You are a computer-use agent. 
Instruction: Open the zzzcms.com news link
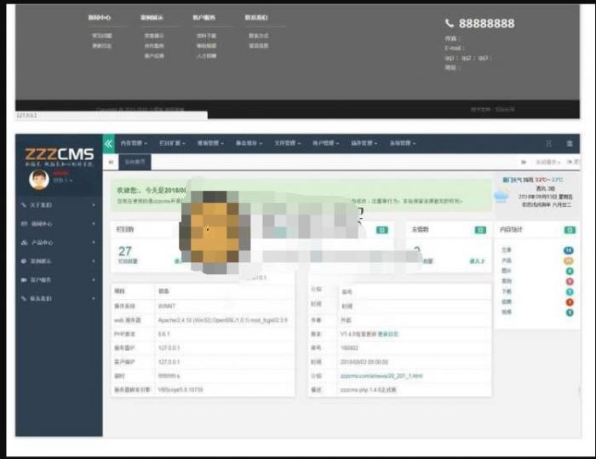click(382, 376)
